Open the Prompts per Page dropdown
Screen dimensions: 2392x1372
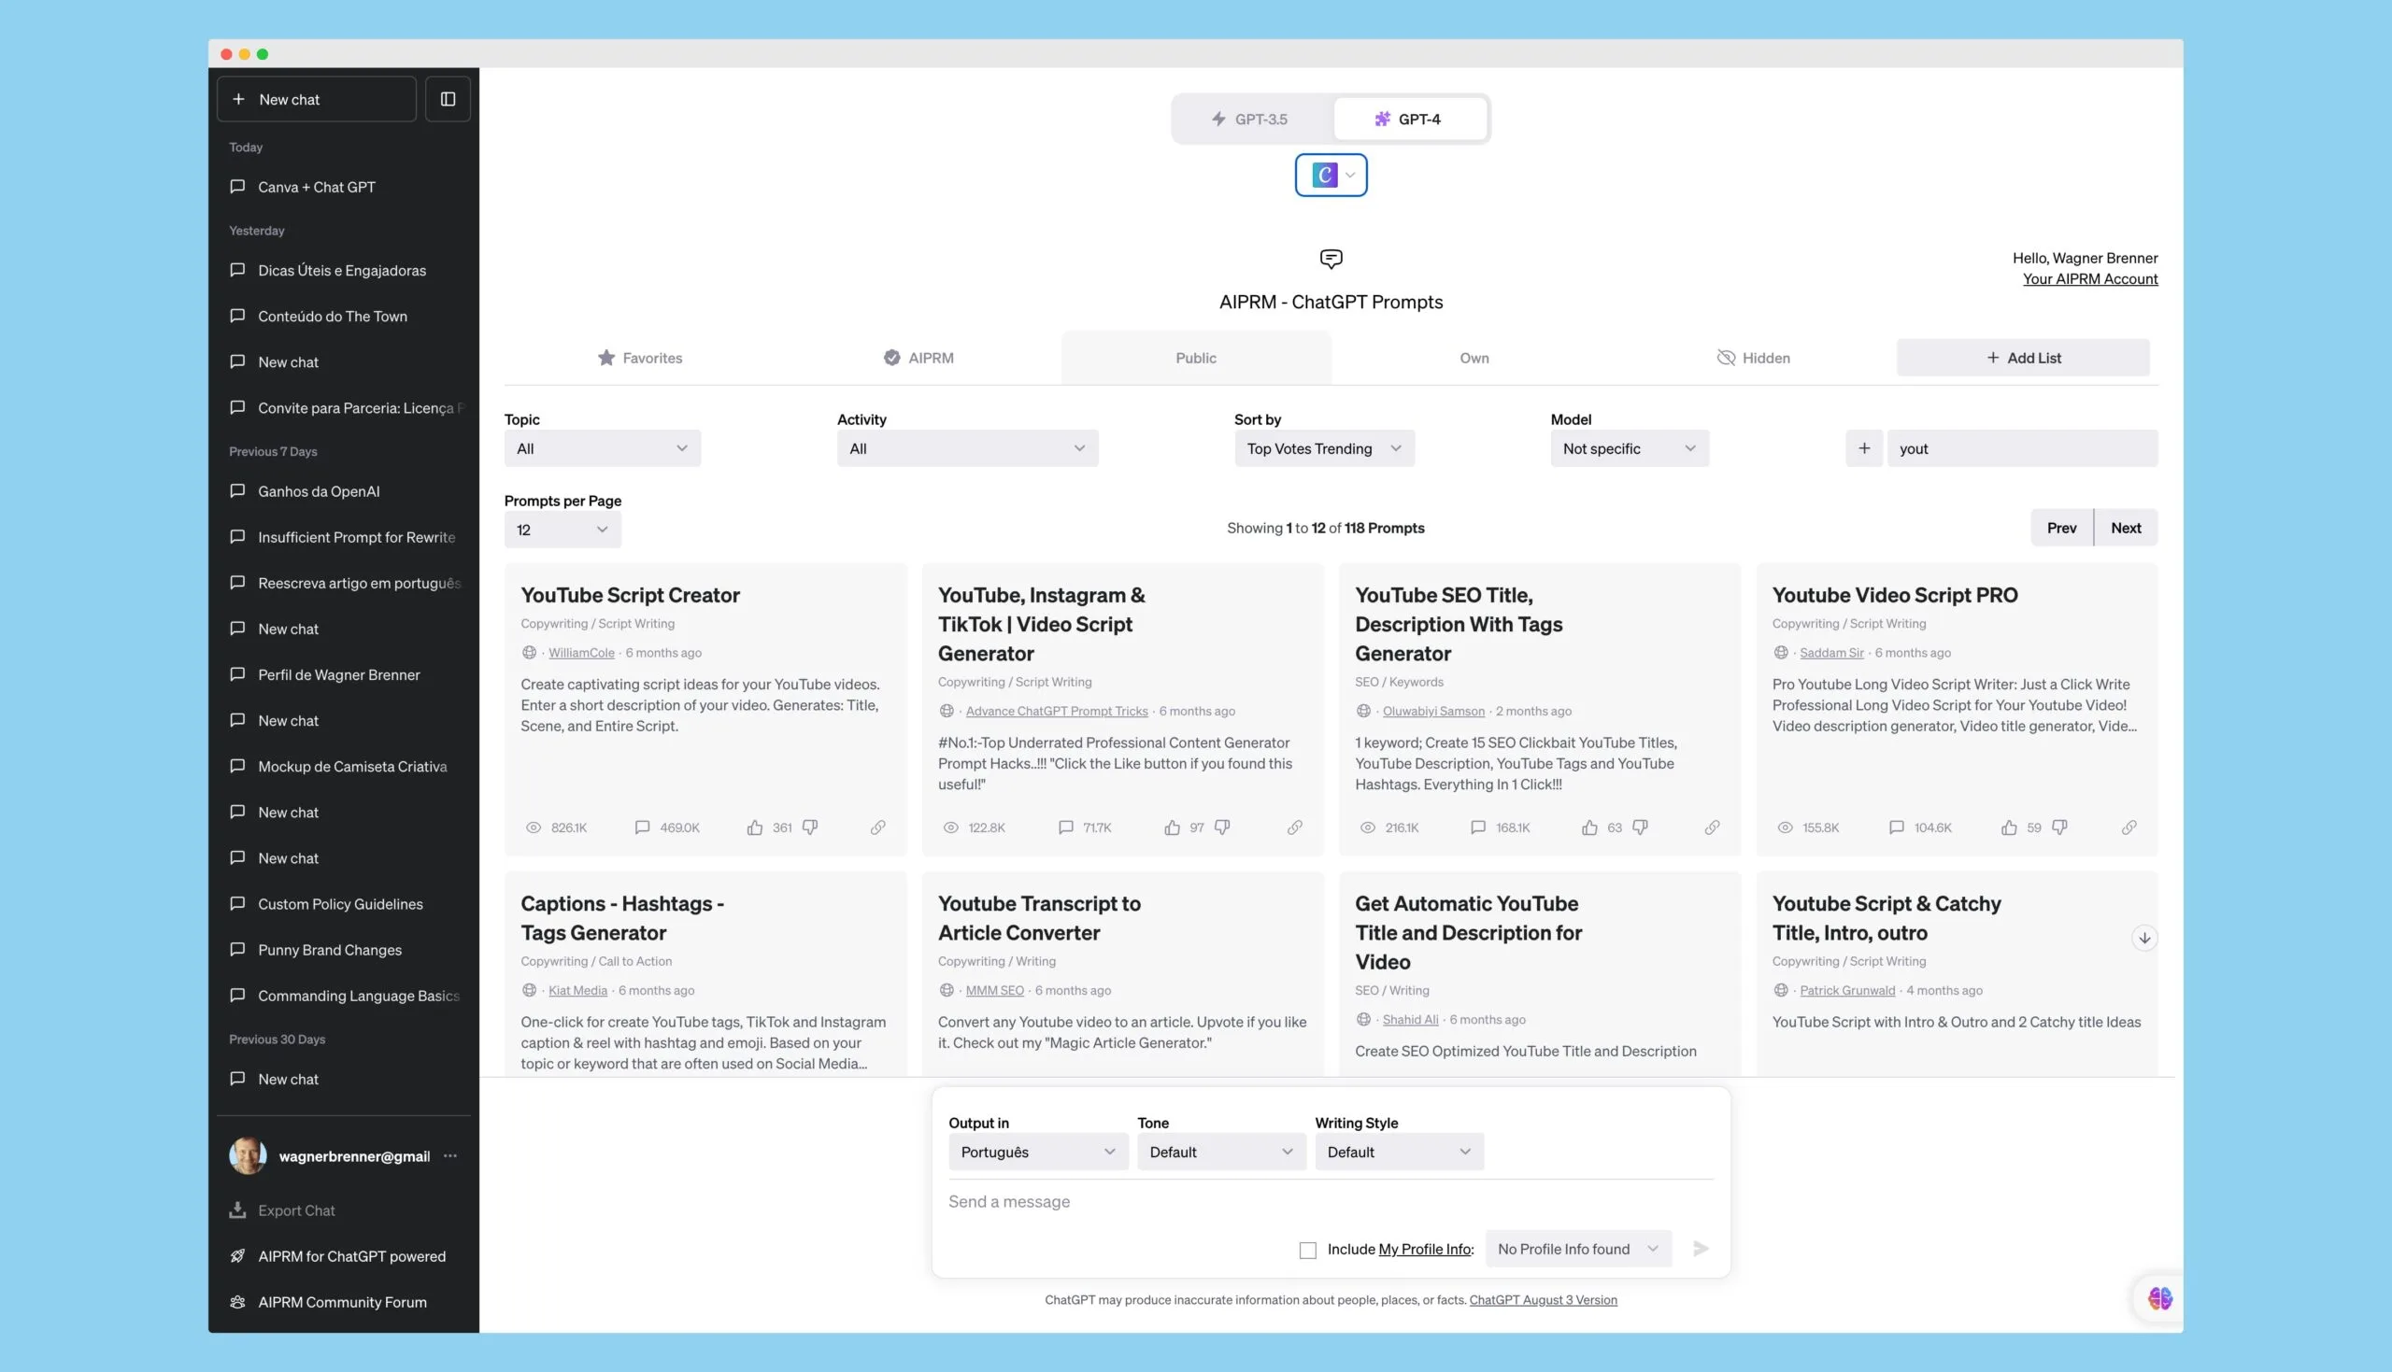tap(562, 530)
